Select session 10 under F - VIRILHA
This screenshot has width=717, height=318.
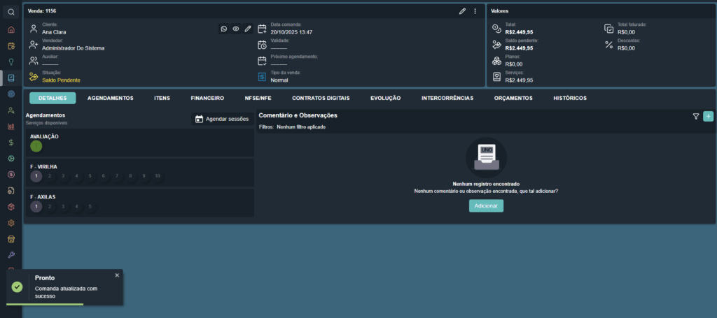(x=158, y=176)
